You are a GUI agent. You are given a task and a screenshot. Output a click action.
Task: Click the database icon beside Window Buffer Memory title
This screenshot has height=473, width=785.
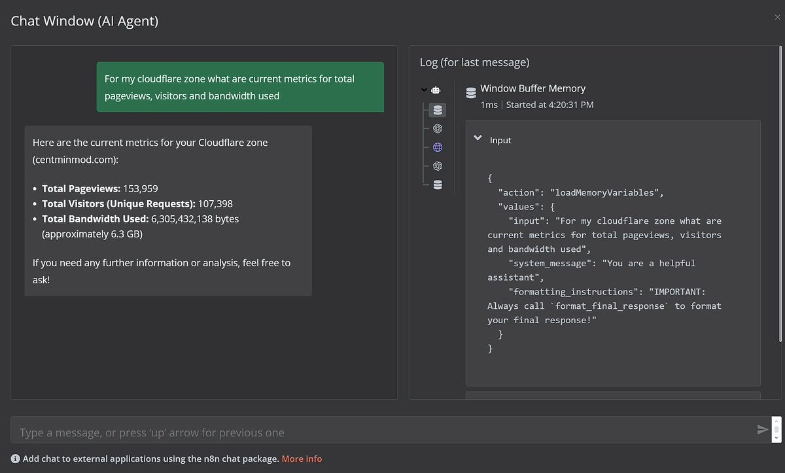pyautogui.click(x=471, y=94)
